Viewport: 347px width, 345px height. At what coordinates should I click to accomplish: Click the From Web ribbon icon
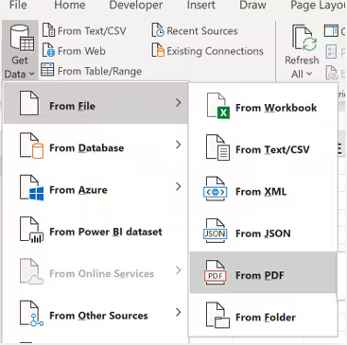point(49,50)
